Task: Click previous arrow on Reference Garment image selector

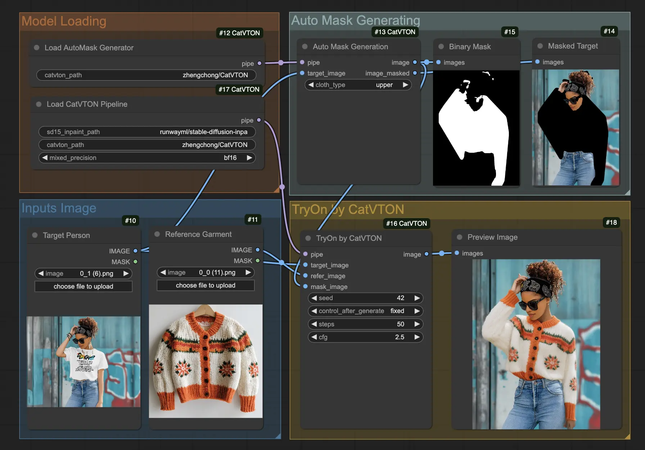Action: [163, 272]
